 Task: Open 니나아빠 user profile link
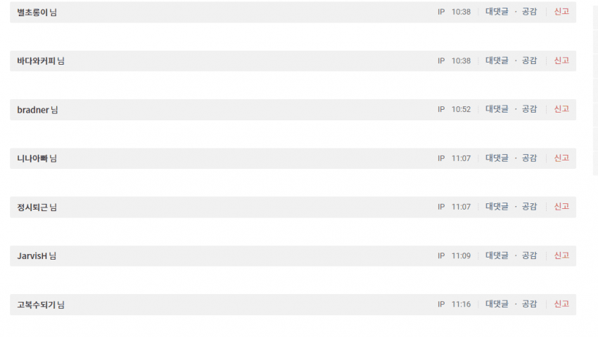point(32,158)
